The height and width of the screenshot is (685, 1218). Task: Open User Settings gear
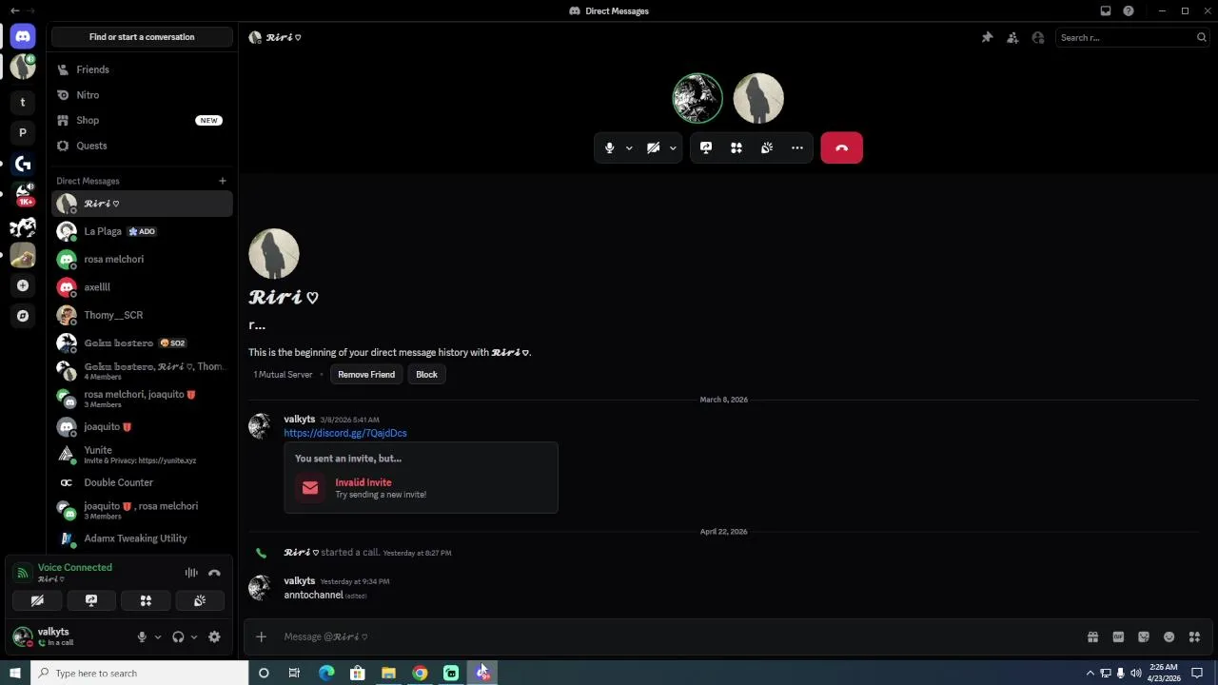(214, 637)
